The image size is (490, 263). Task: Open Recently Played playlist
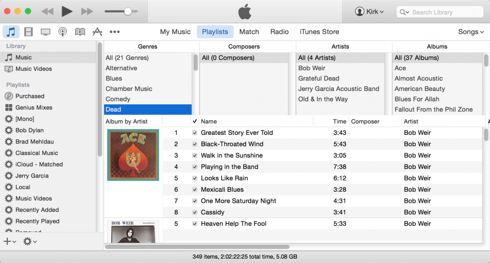pyautogui.click(x=48, y=221)
